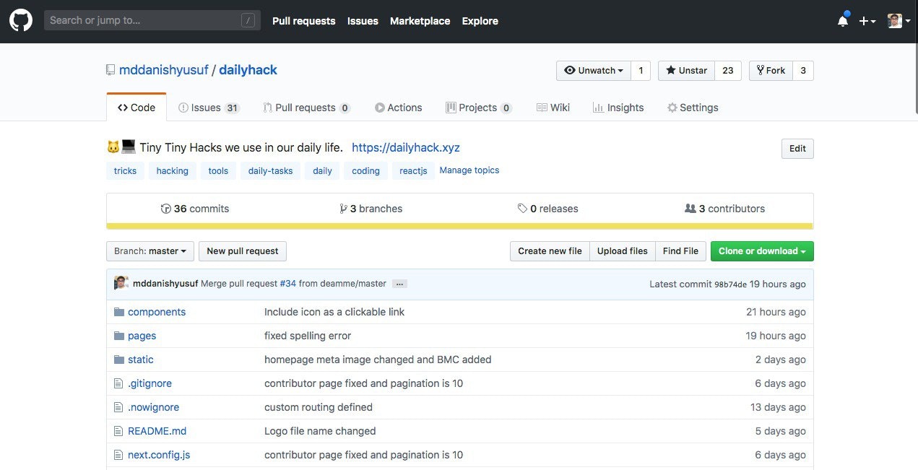Edit the repository description
Screen dimensions: 918x470
click(797, 148)
